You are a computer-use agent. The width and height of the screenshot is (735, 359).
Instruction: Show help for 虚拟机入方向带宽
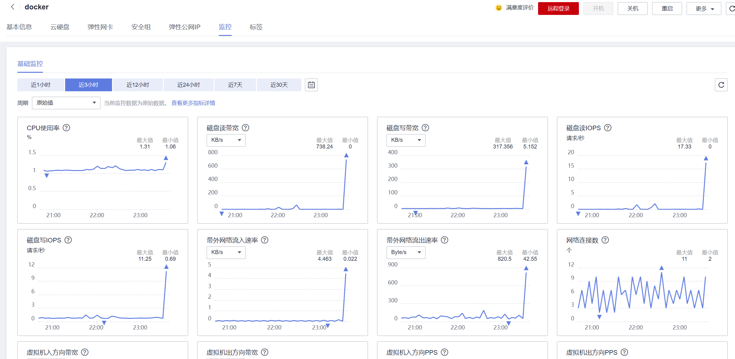(x=85, y=352)
